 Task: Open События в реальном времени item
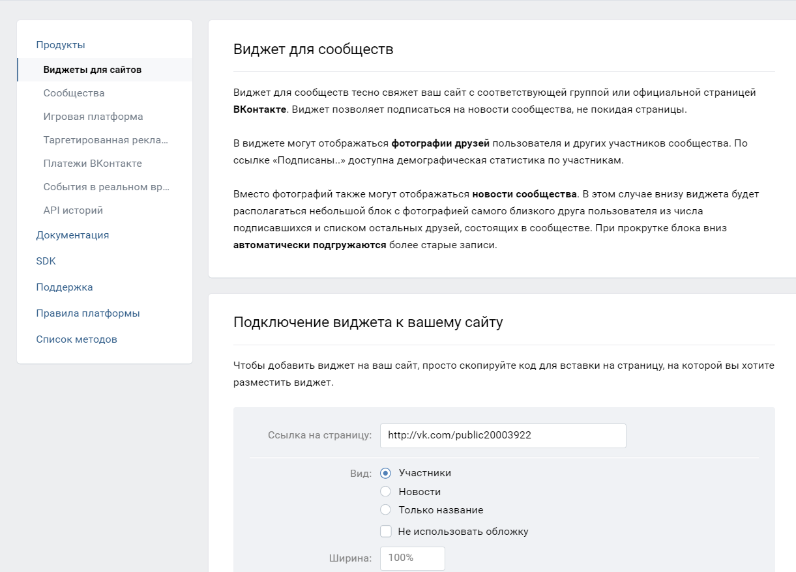coord(106,187)
